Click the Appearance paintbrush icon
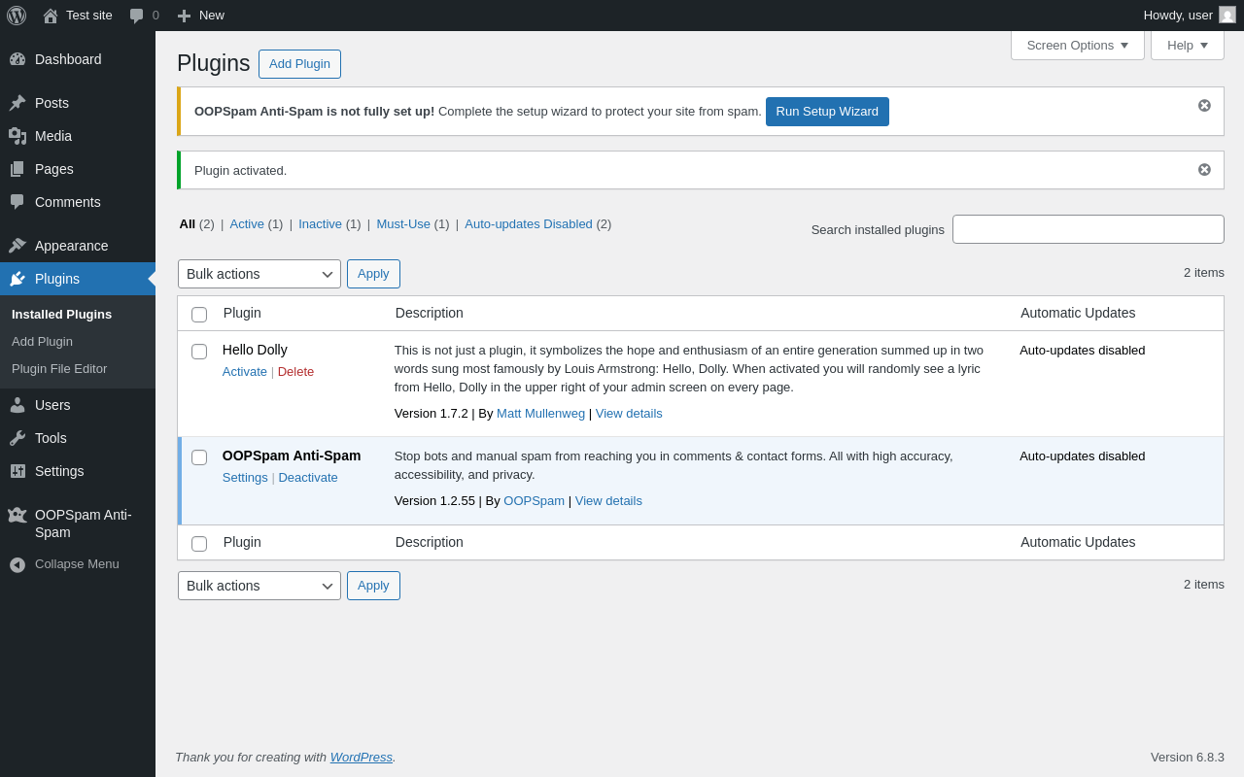The width and height of the screenshot is (1244, 777). coord(17,246)
